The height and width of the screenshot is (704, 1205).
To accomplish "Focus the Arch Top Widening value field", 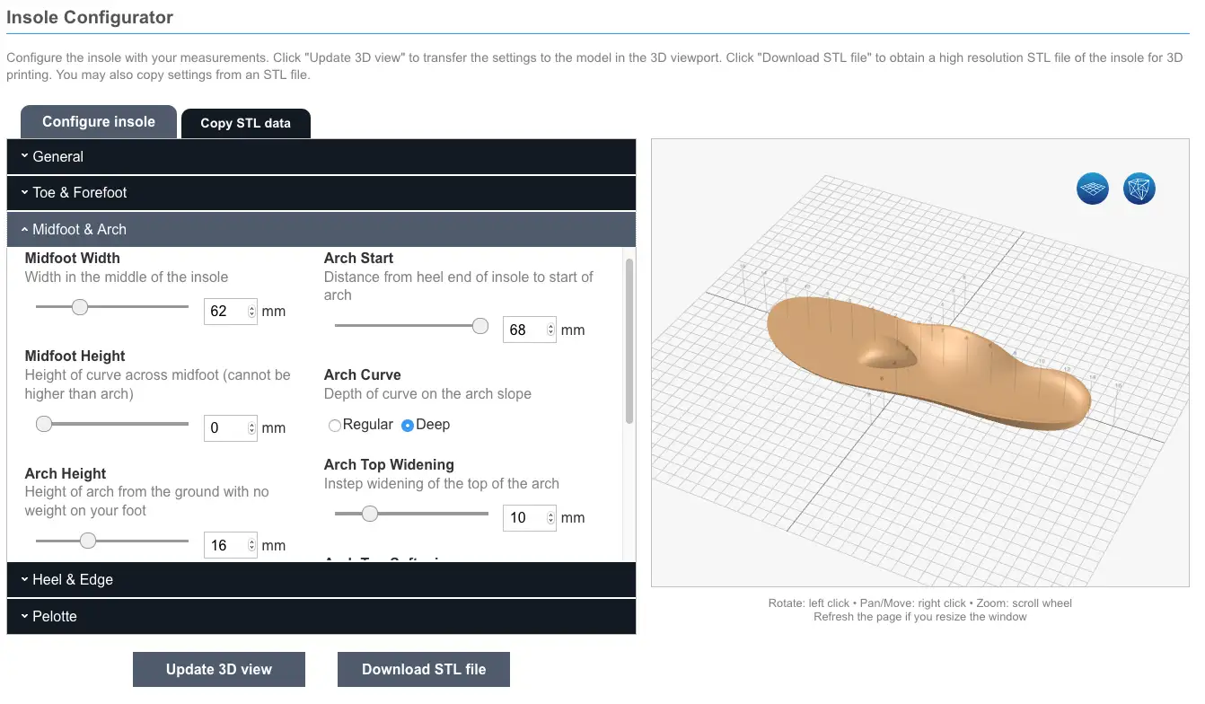I will [530, 518].
